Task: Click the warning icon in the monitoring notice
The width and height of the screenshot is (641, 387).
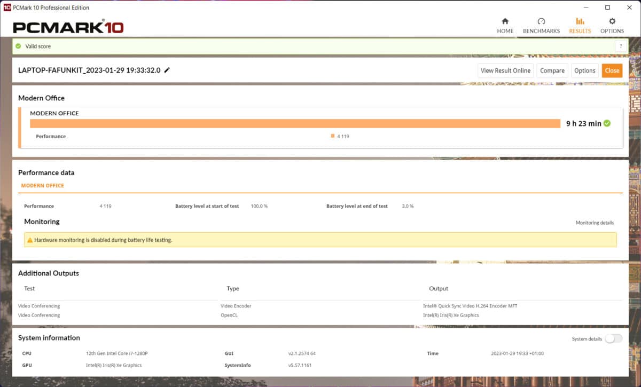Action: point(29,240)
